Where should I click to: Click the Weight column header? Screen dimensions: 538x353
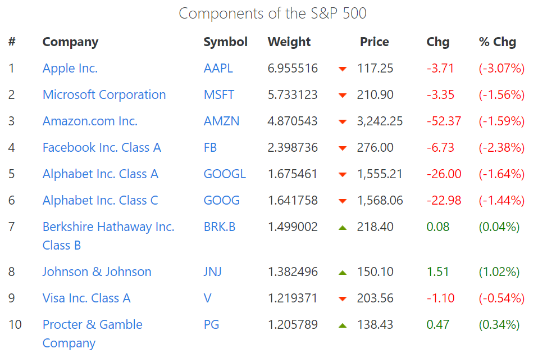289,42
